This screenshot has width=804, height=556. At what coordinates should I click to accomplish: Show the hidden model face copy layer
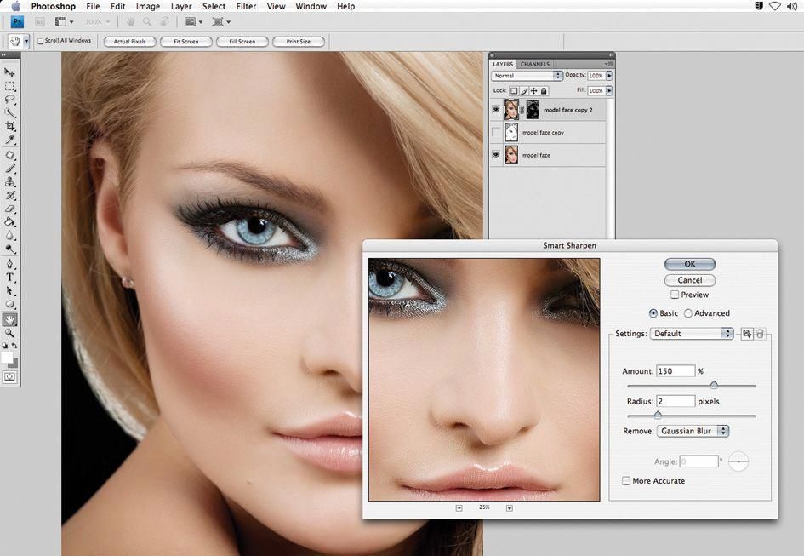[496, 132]
